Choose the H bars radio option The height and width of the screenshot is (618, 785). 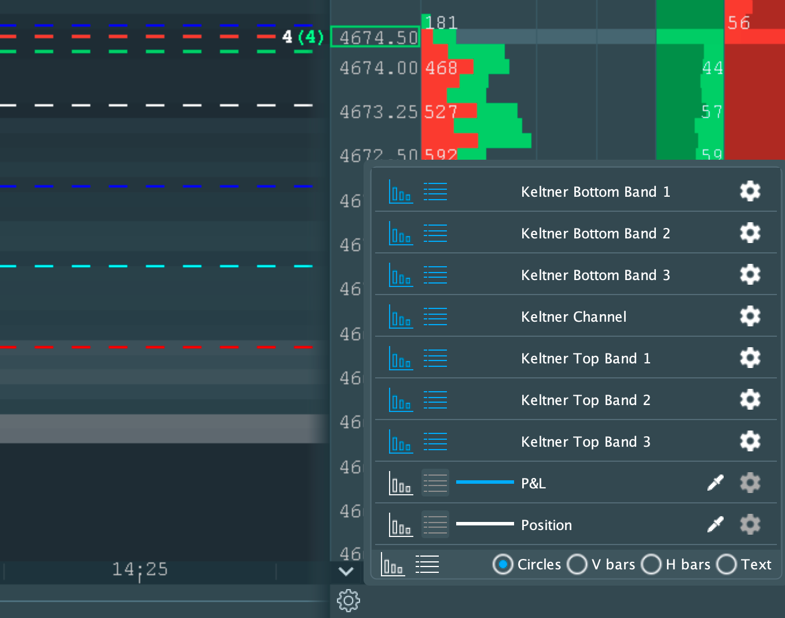click(x=651, y=564)
